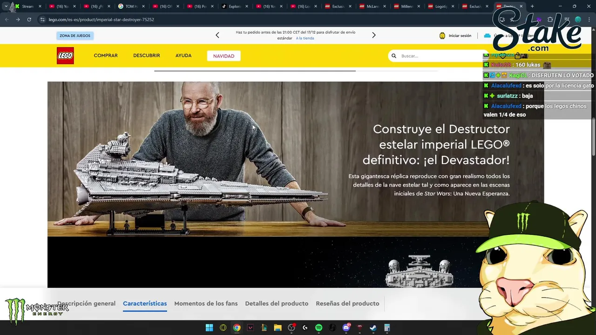Open Calculator from taskbar
The width and height of the screenshot is (596, 335).
point(387,328)
